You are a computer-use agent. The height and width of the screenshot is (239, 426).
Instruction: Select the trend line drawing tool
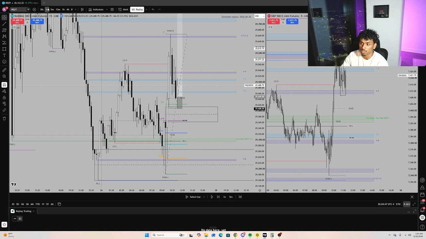(4, 24)
